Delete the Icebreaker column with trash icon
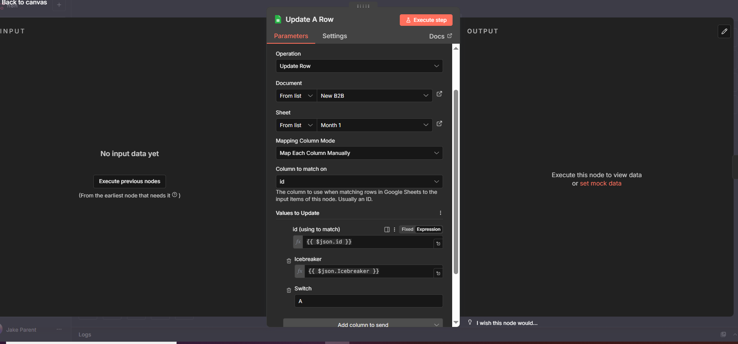Viewport: 738px width, 344px height. [289, 261]
